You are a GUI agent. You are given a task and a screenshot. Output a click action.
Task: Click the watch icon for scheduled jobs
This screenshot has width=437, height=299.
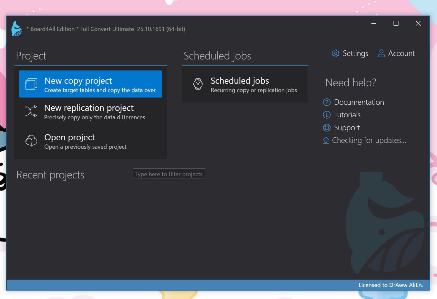198,84
